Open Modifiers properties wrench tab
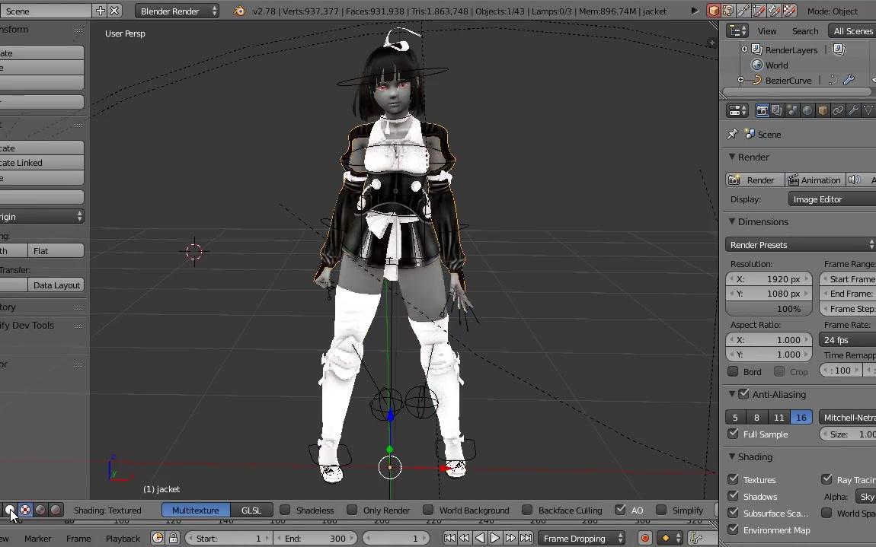The width and height of the screenshot is (876, 547). pyautogui.click(x=852, y=110)
